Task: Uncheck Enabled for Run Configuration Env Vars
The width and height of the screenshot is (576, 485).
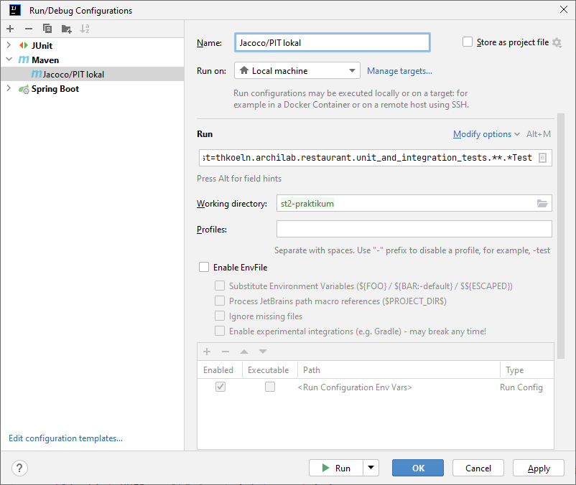Action: tap(220, 387)
